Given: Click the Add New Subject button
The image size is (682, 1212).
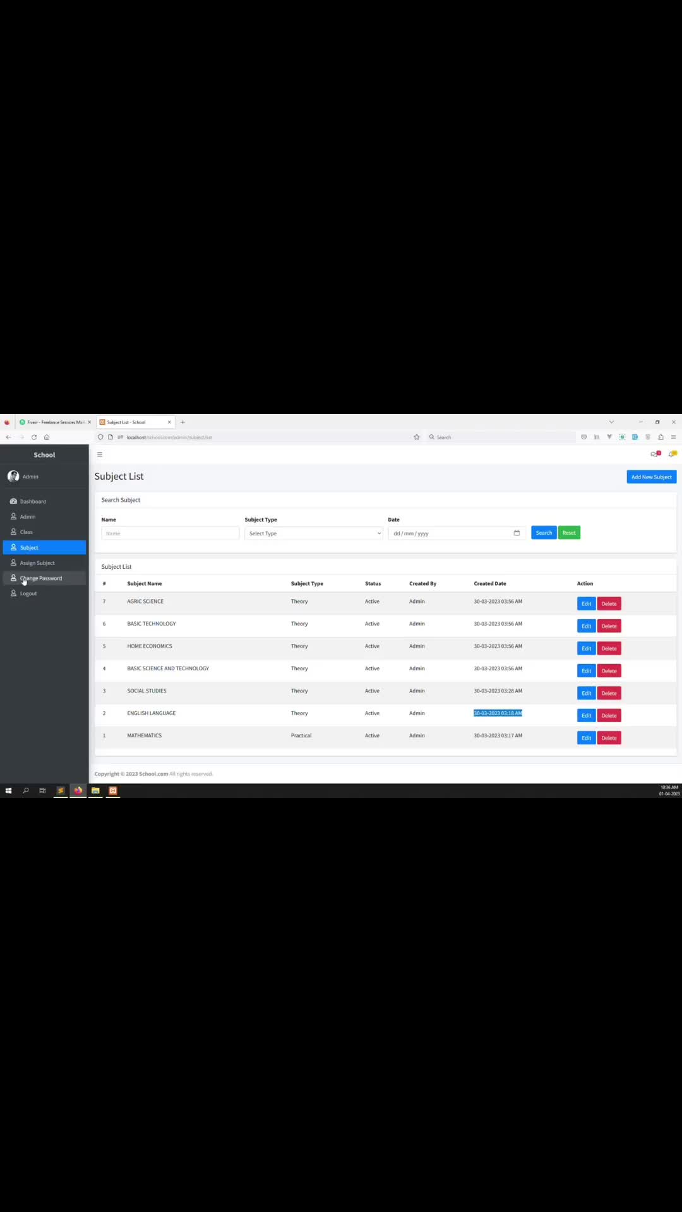Looking at the screenshot, I should pos(651,477).
